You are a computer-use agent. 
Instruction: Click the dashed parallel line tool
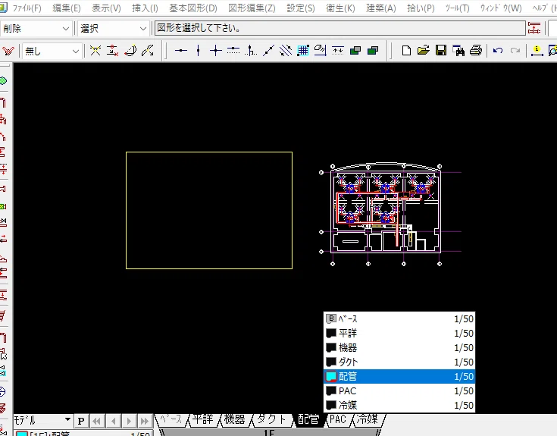tap(233, 51)
